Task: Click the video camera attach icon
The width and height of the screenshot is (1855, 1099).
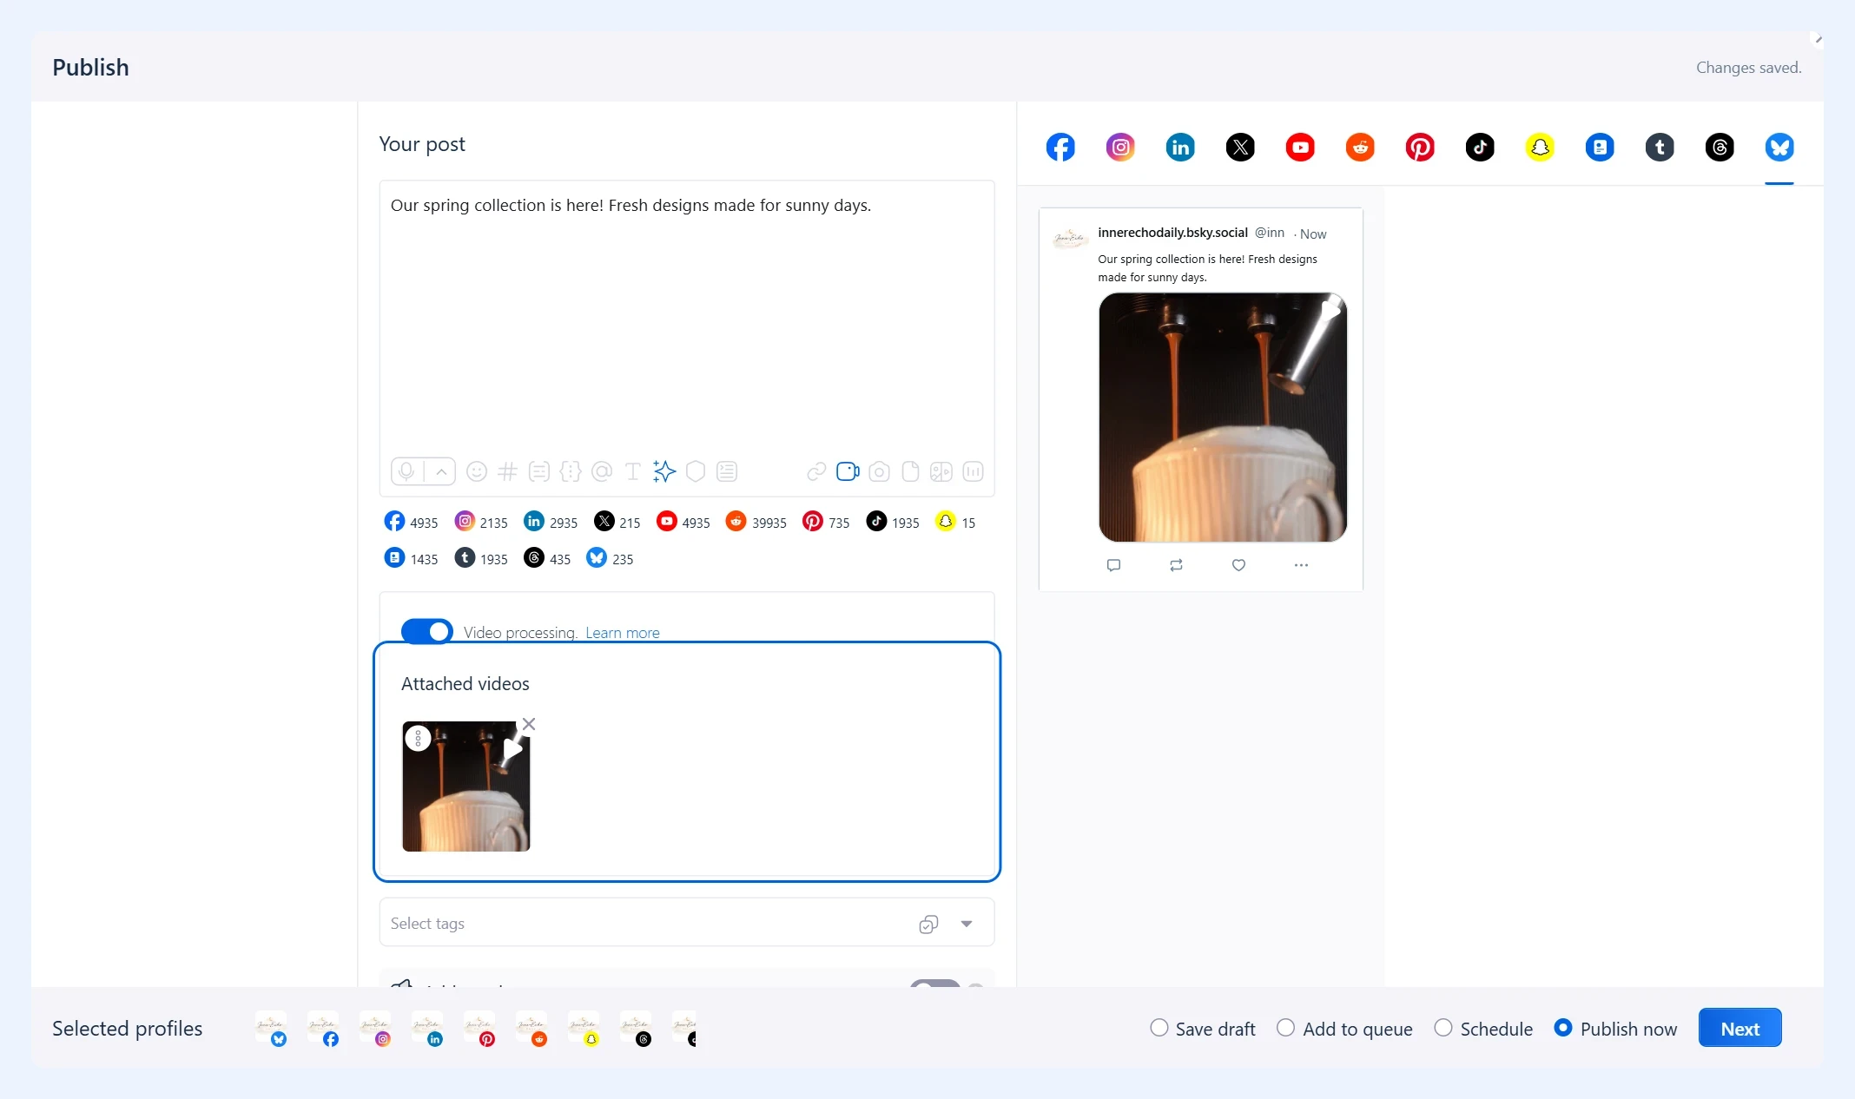Action: coord(848,471)
